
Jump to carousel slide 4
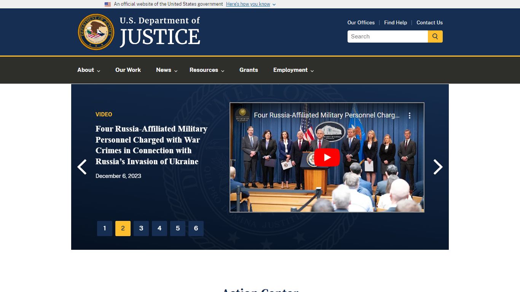click(x=160, y=229)
